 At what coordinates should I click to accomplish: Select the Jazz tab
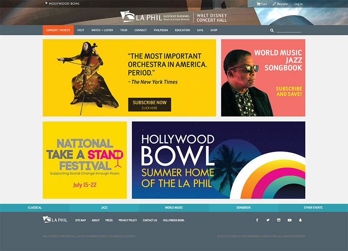click(104, 208)
